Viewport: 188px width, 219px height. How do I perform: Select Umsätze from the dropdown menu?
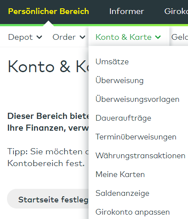[x=112, y=62]
